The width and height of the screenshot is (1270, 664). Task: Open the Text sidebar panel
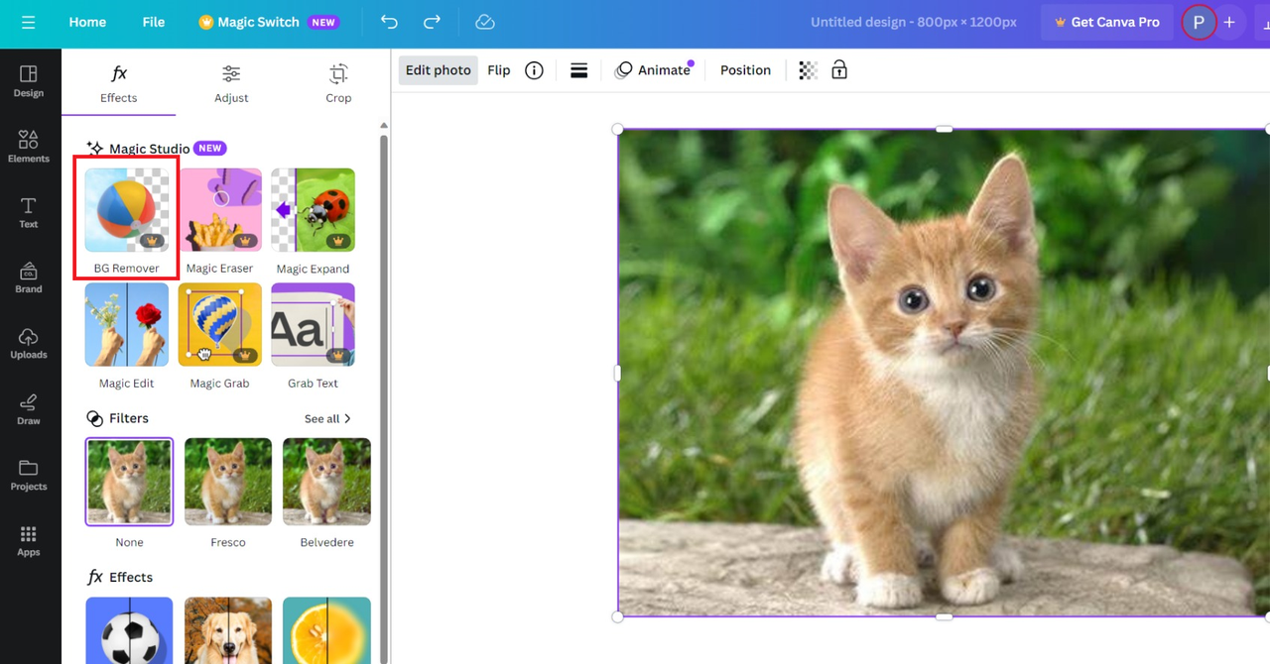point(29,212)
